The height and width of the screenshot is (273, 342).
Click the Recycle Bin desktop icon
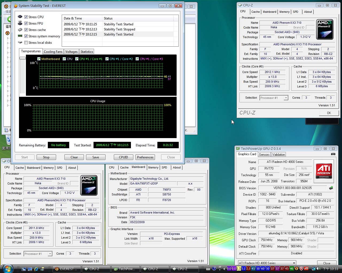8,140
